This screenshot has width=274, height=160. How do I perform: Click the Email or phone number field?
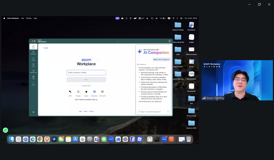[86, 73]
